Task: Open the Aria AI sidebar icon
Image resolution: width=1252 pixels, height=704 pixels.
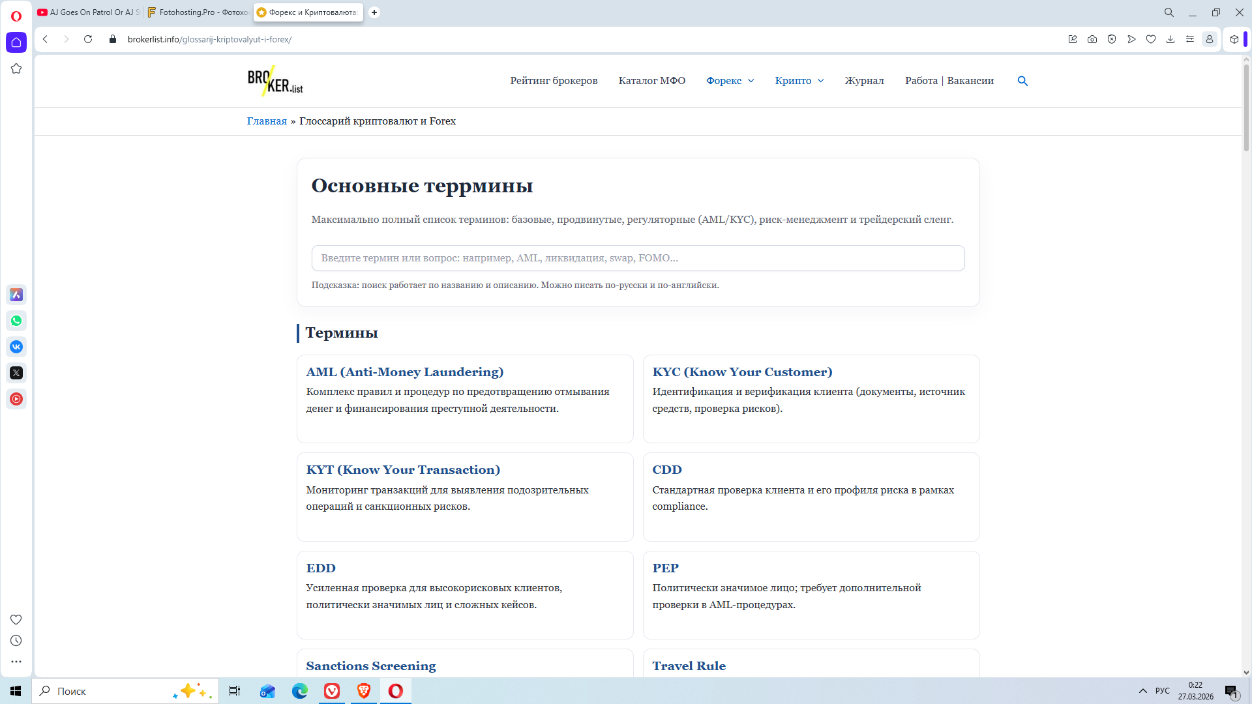Action: (x=16, y=295)
